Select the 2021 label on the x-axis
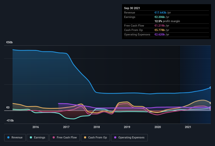215x146 pixels. [188, 127]
